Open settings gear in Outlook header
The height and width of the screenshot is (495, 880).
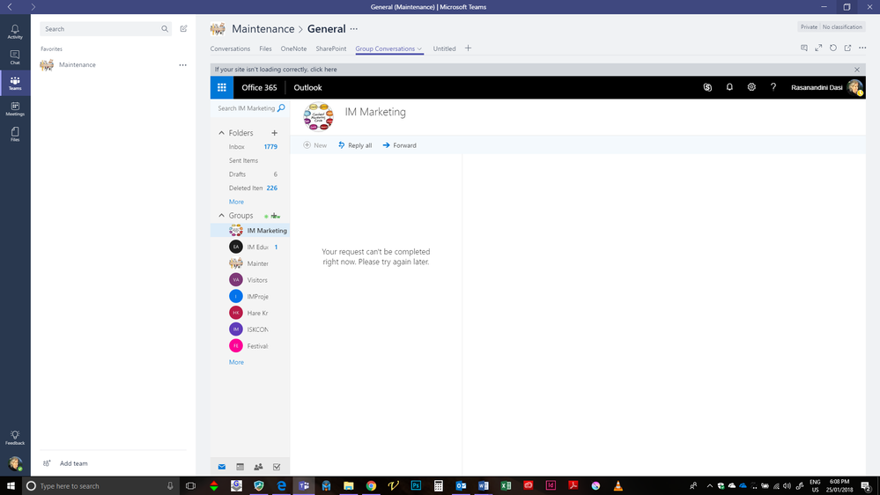coord(751,87)
